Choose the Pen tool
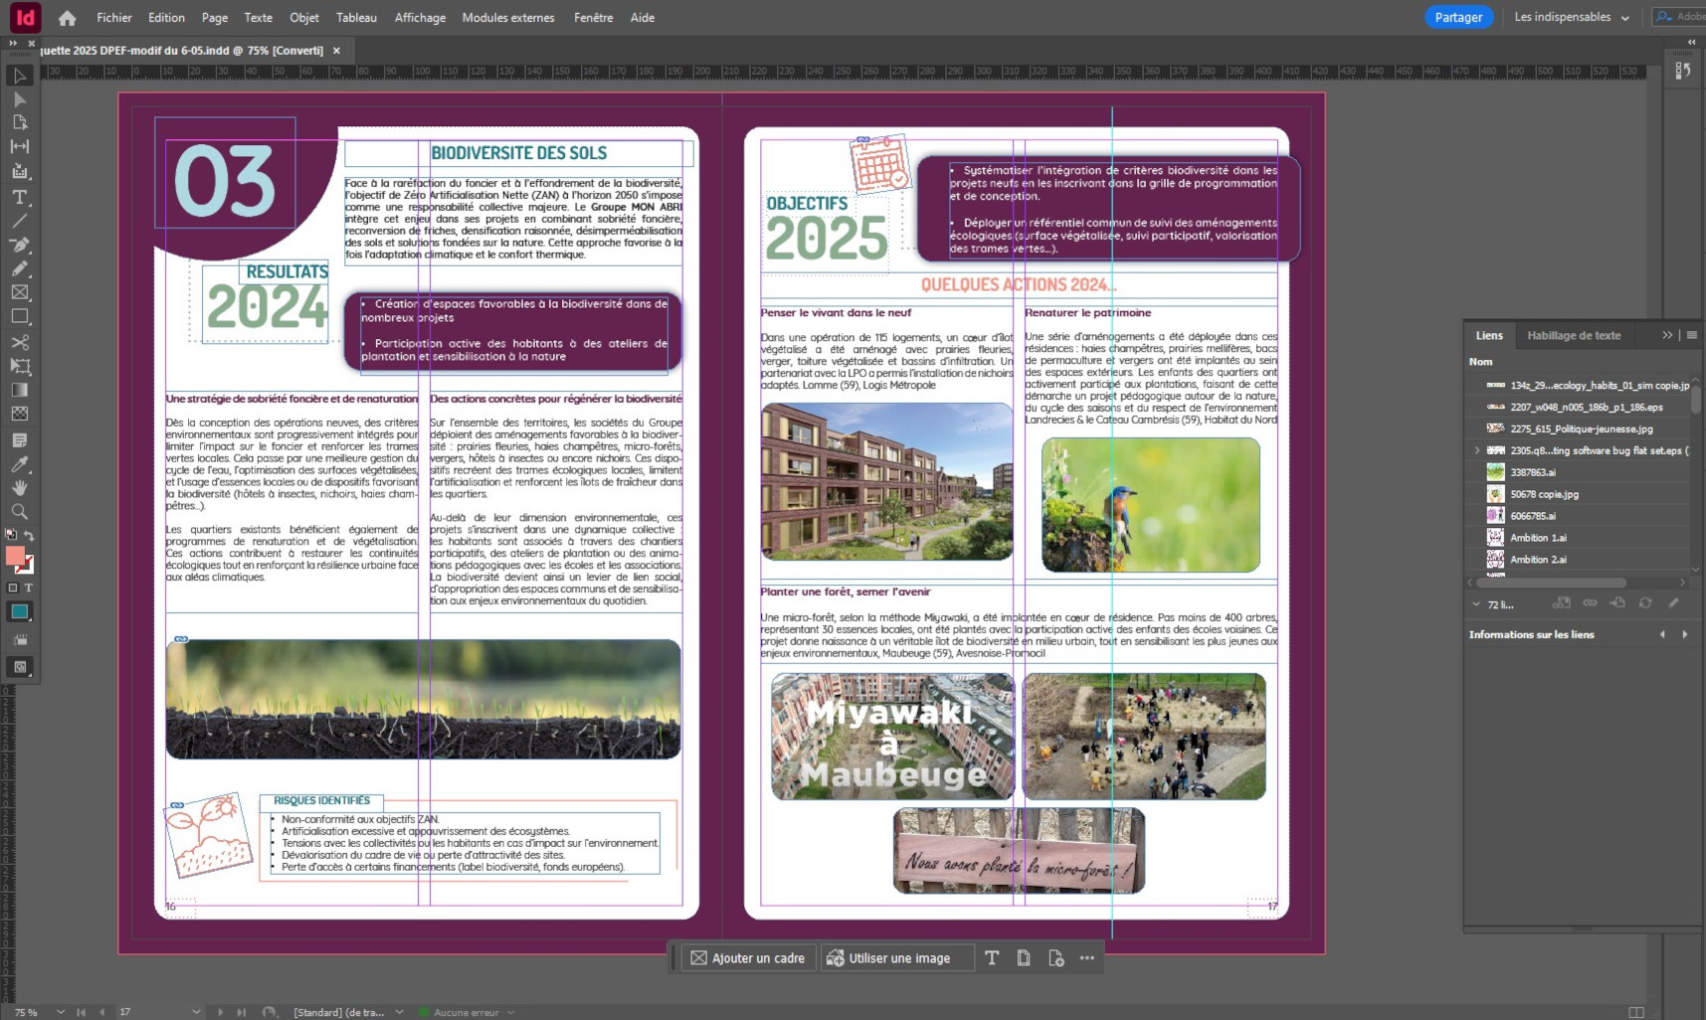The width and height of the screenshot is (1706, 1020). (x=19, y=246)
